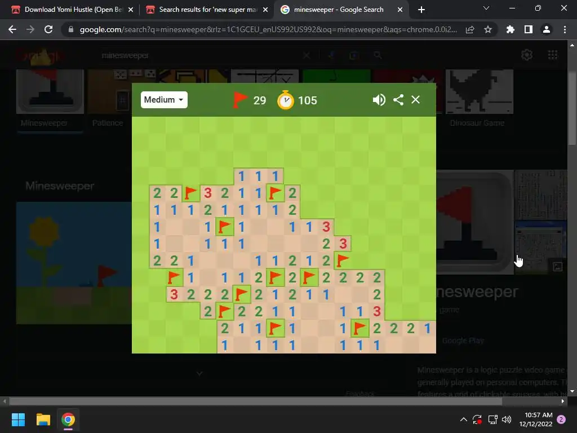The height and width of the screenshot is (433, 577).
Task: Open the Chrome profile icon
Action: pos(547,29)
